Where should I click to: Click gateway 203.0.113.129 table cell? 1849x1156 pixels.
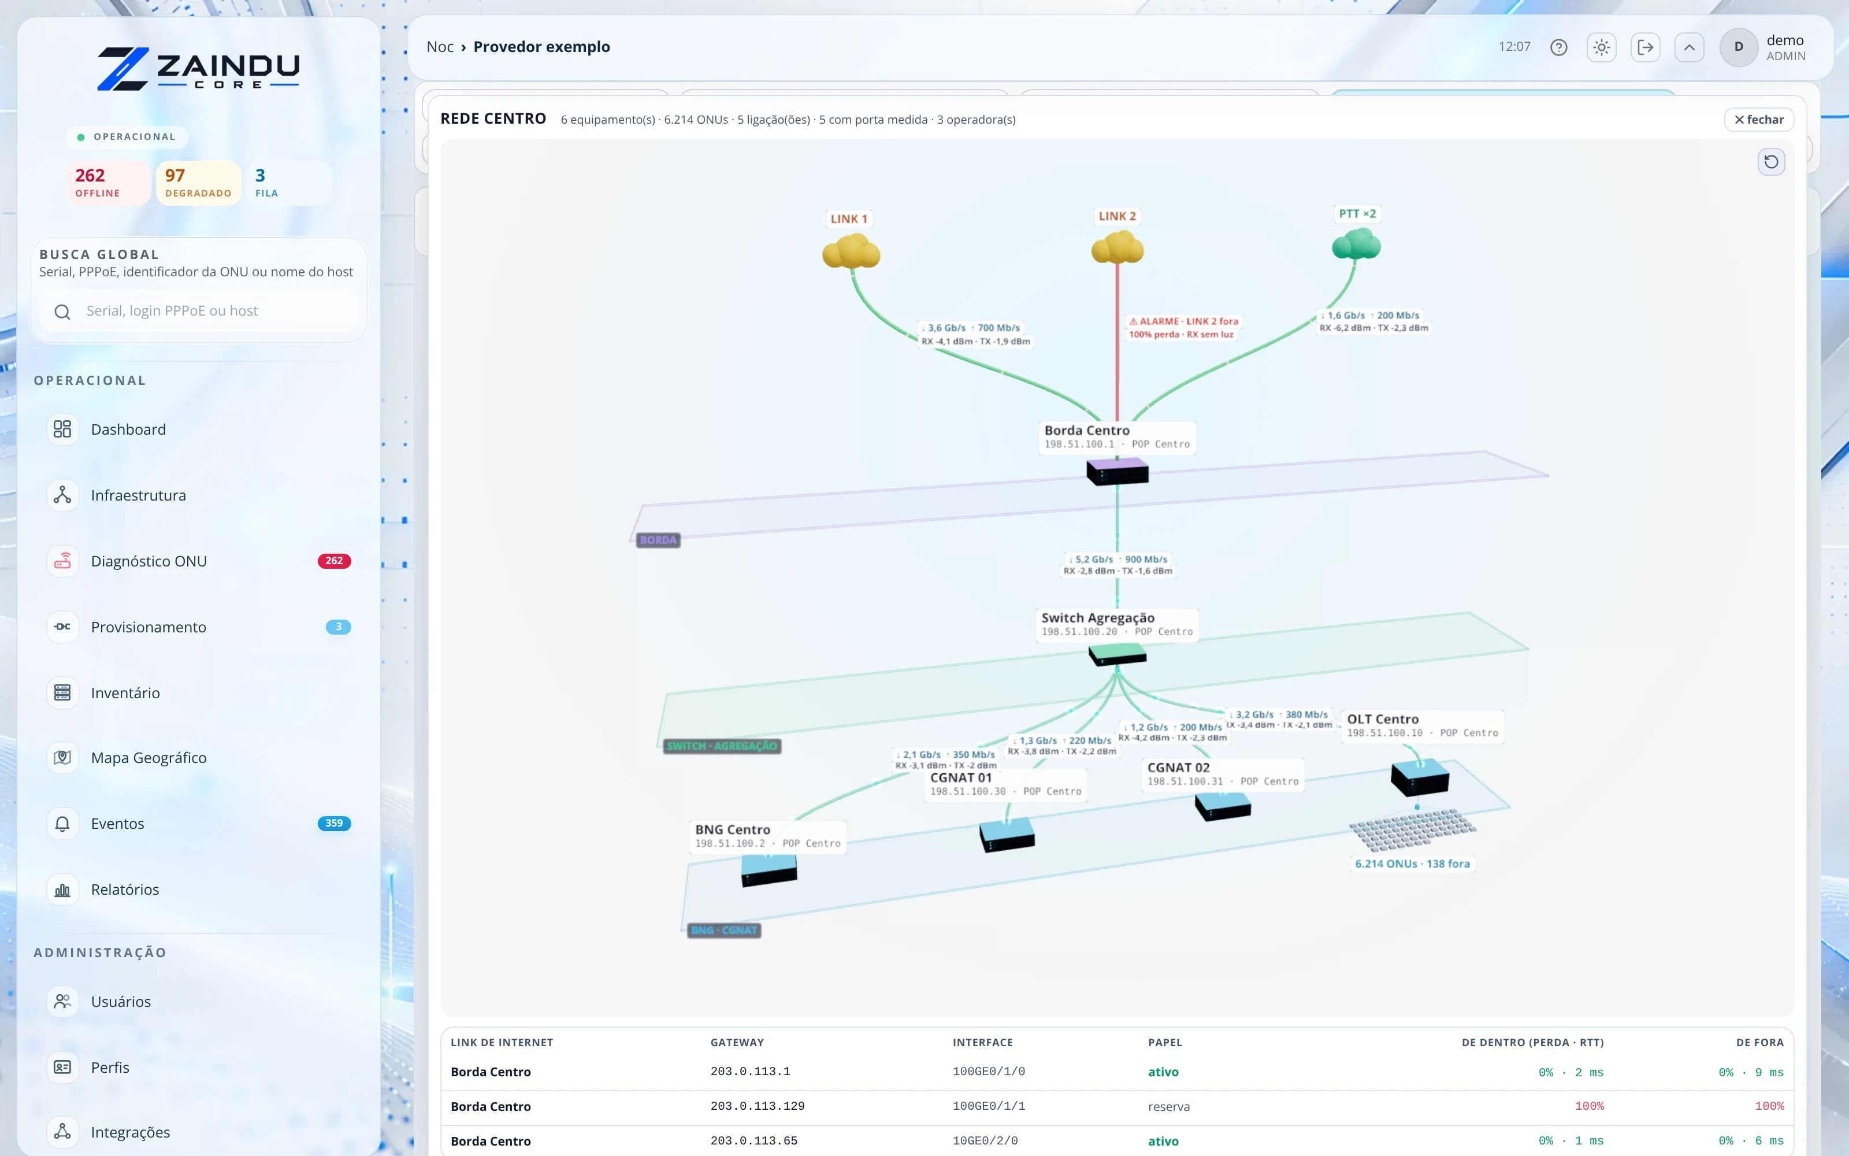point(757,1106)
